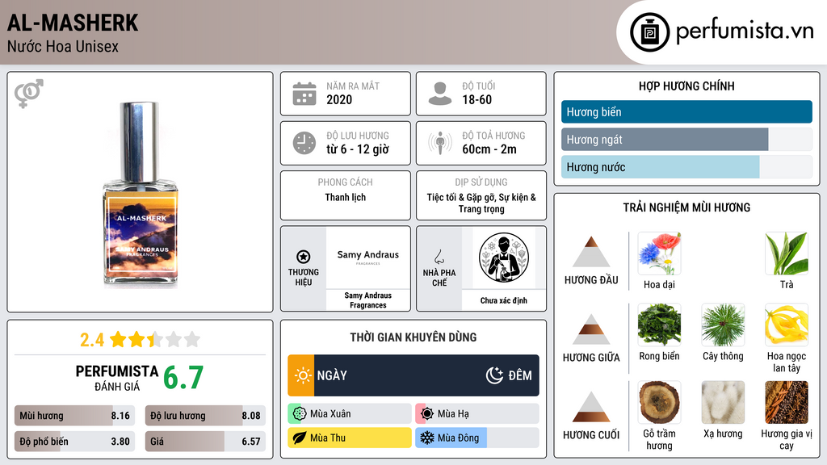Click the Chưa xác định perfumer label
The width and height of the screenshot is (827, 465).
(x=504, y=300)
